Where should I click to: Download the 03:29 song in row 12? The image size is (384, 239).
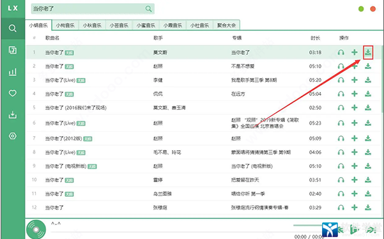368,208
